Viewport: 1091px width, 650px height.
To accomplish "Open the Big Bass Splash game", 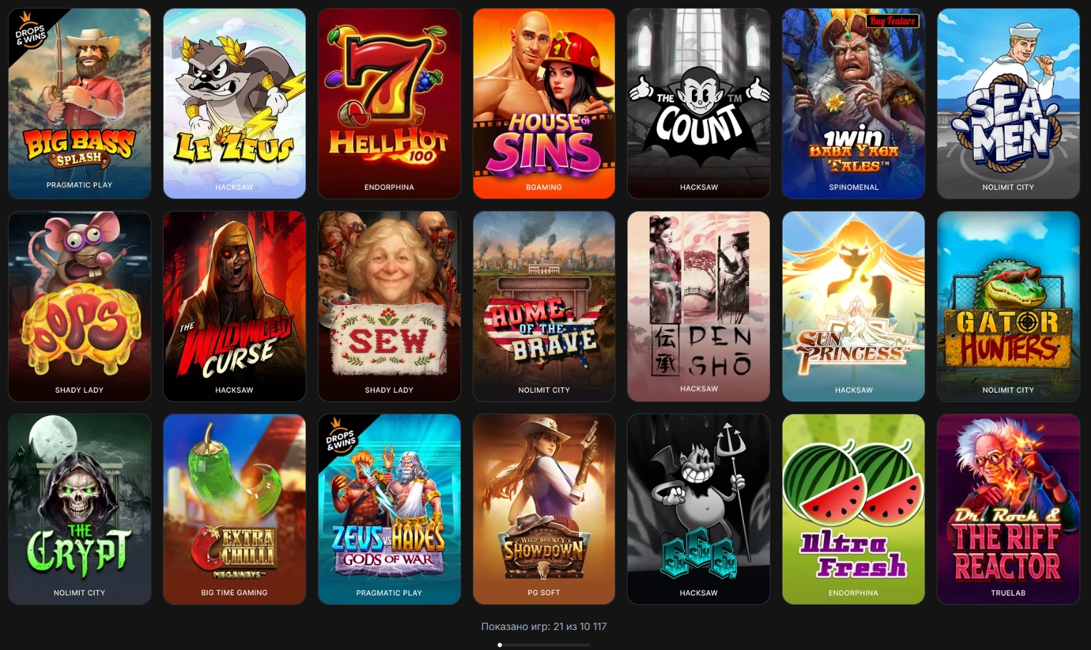I will click(79, 104).
